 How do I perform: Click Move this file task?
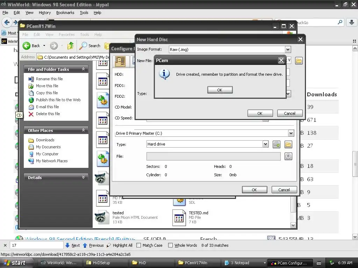coord(47,86)
